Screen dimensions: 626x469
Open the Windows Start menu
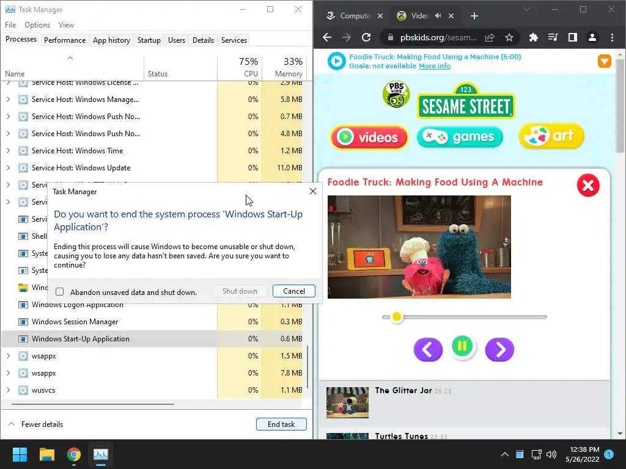[20, 454]
